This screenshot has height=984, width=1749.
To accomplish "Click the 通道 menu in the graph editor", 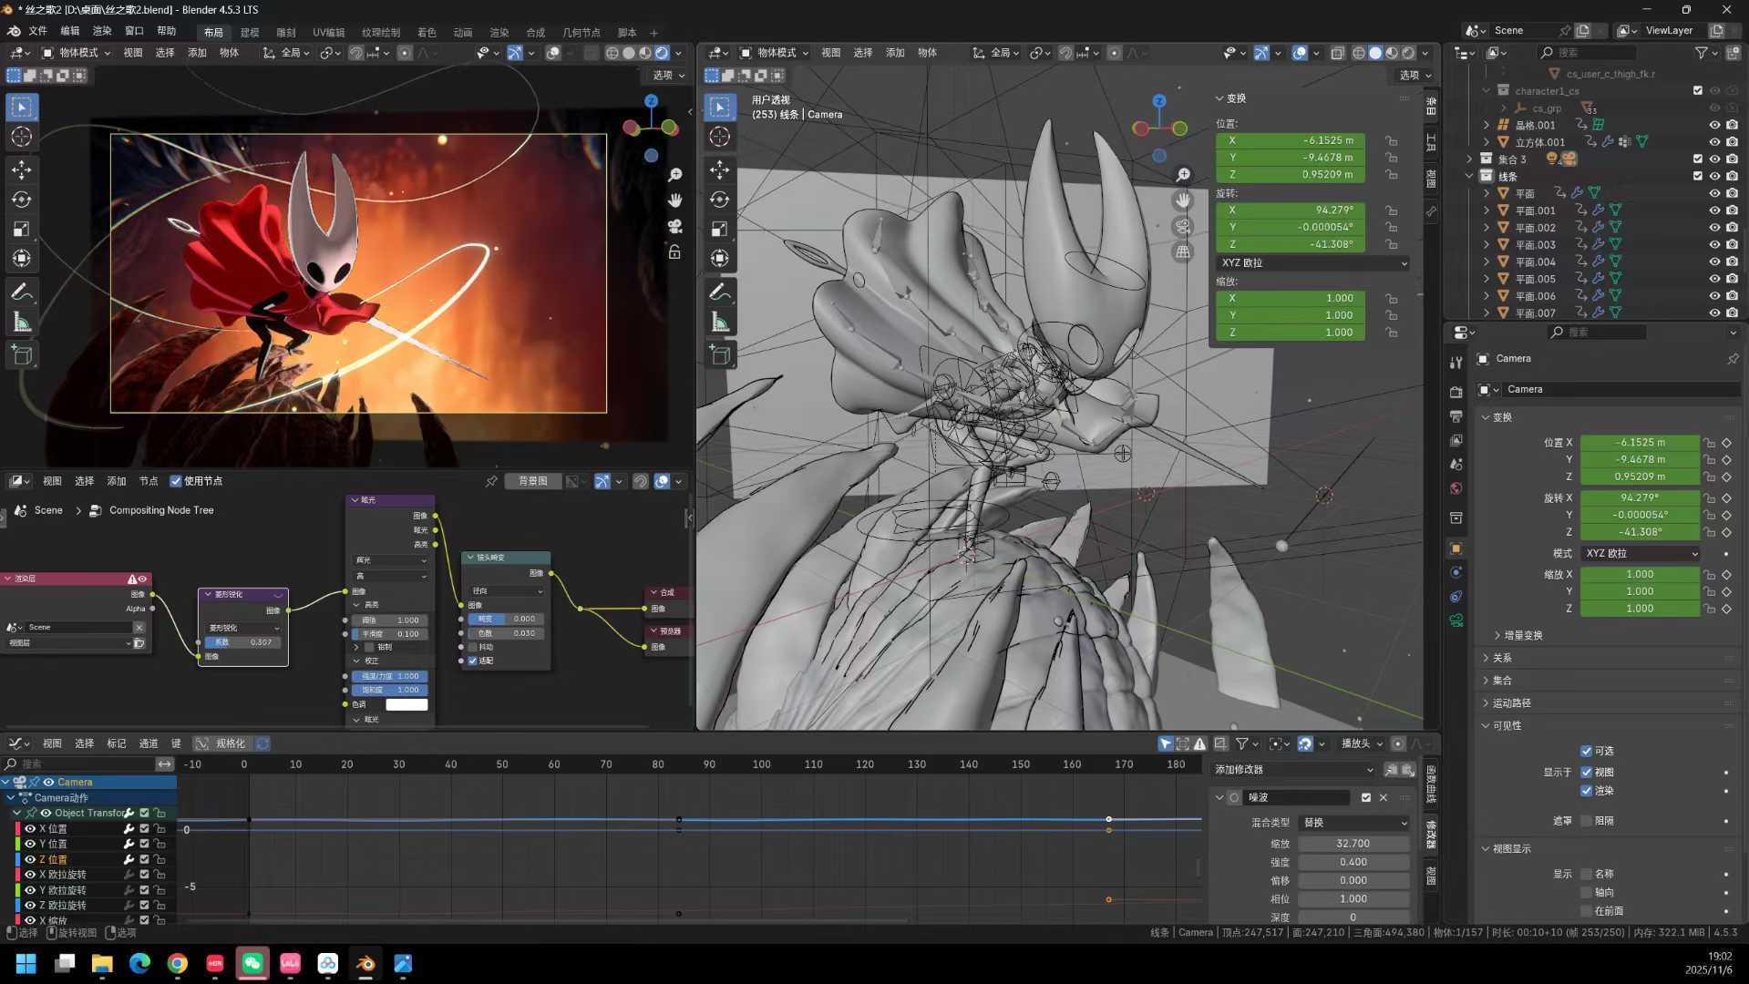I will tap(149, 744).
